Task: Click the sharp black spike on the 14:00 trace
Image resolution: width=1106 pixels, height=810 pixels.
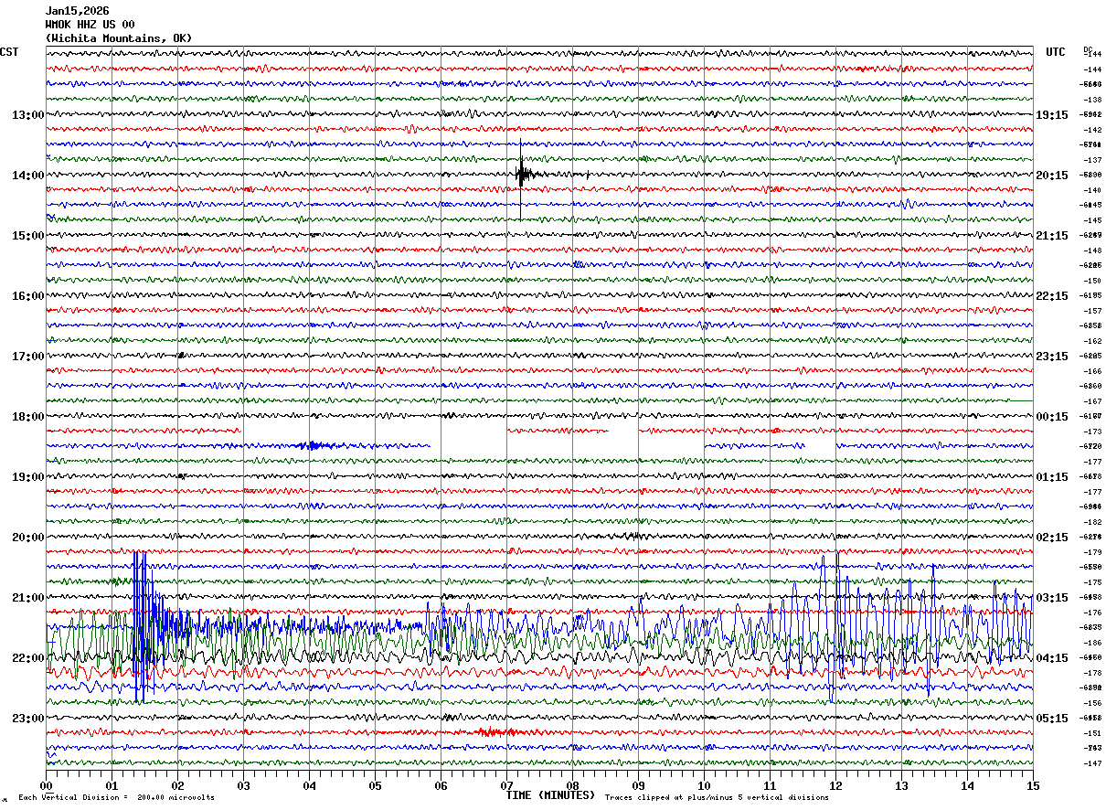Action: click(x=520, y=174)
